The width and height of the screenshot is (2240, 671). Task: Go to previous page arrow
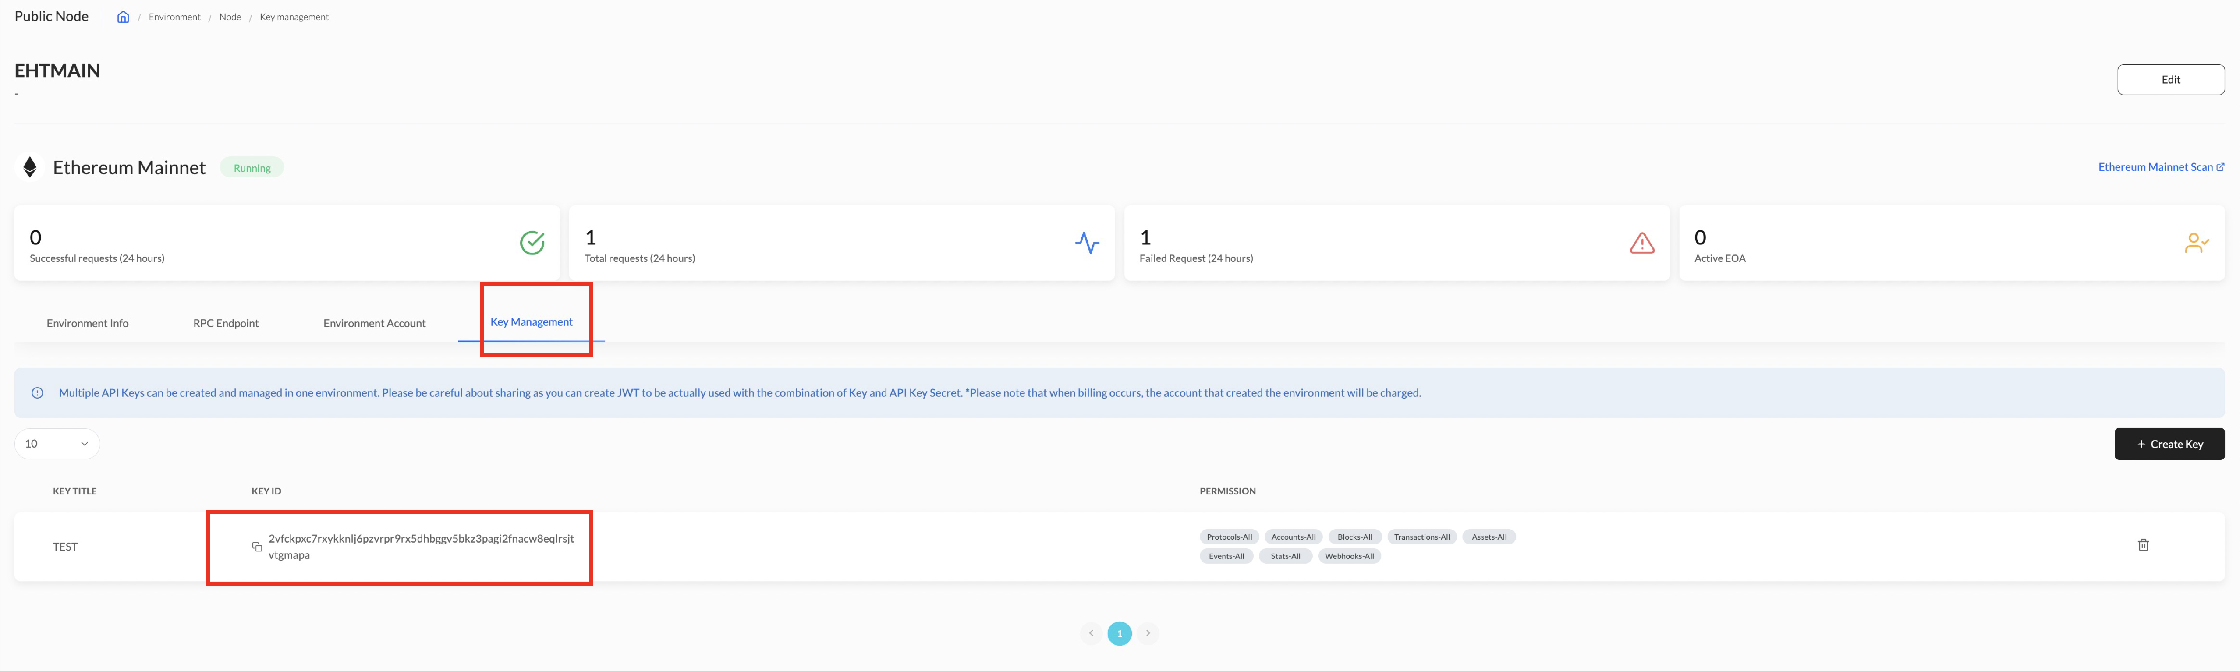[x=1091, y=634]
